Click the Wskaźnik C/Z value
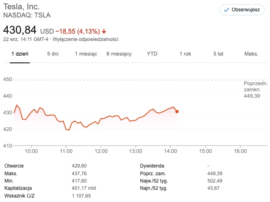This screenshot has height=202, width=270. pyautogui.click(x=81, y=196)
